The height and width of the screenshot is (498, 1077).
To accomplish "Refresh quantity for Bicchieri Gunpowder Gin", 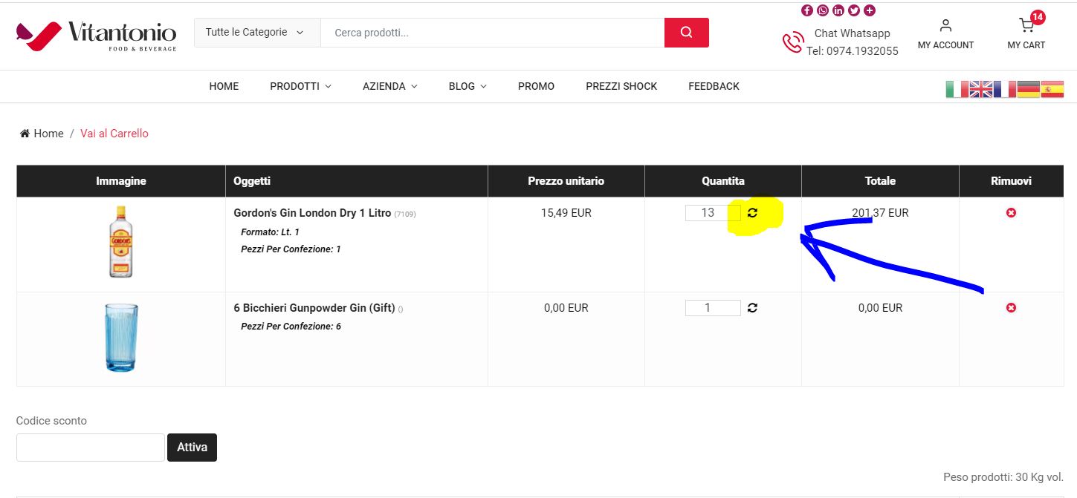I will tap(752, 308).
